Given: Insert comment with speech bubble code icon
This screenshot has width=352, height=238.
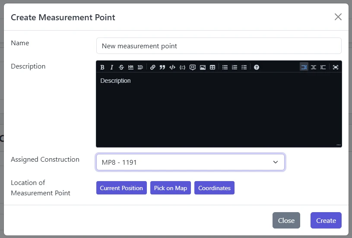Looking at the screenshot, I should click(x=192, y=67).
